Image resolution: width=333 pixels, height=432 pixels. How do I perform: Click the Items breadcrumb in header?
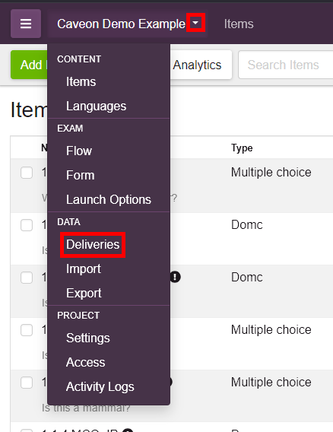[x=239, y=24]
